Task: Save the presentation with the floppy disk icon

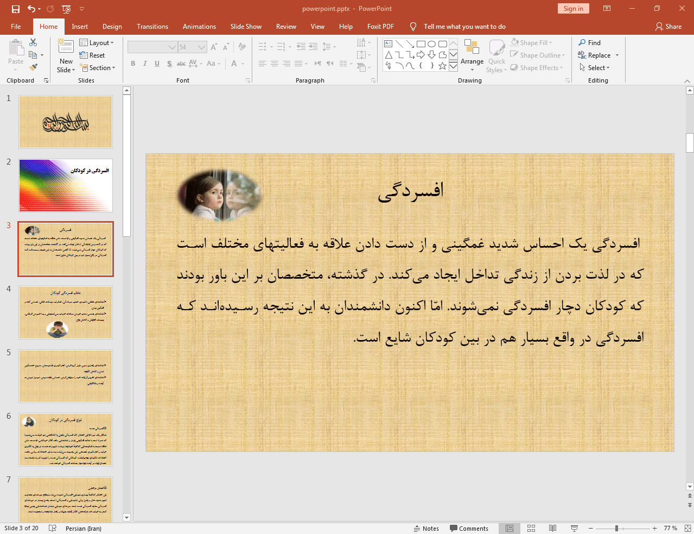Action: 15,9
